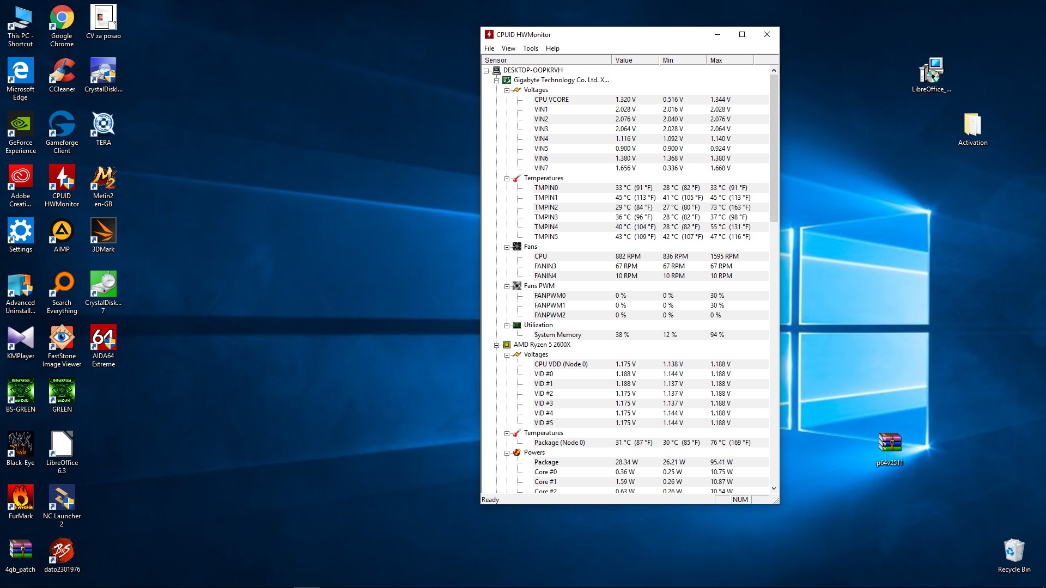Select the AIDA64 Extreme icon
This screenshot has height=588, width=1046.
104,346
